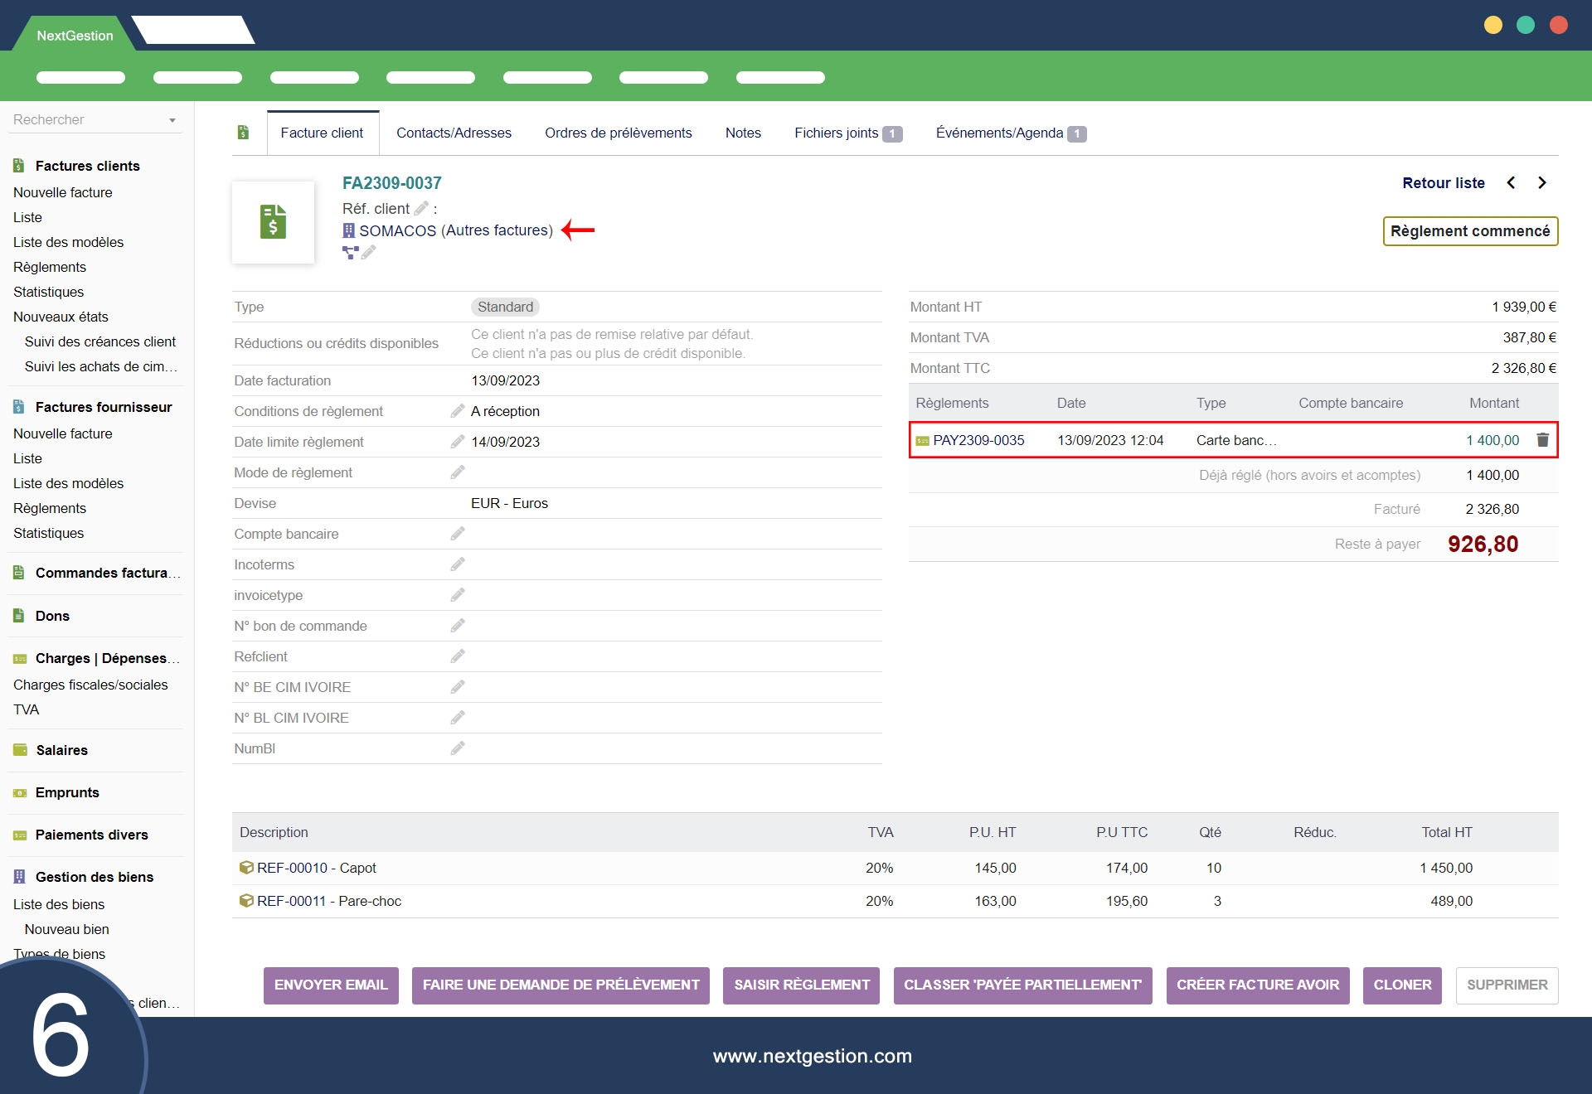Click CRÉER FACTURE AVOIR button
This screenshot has width=1592, height=1094.
tap(1257, 985)
